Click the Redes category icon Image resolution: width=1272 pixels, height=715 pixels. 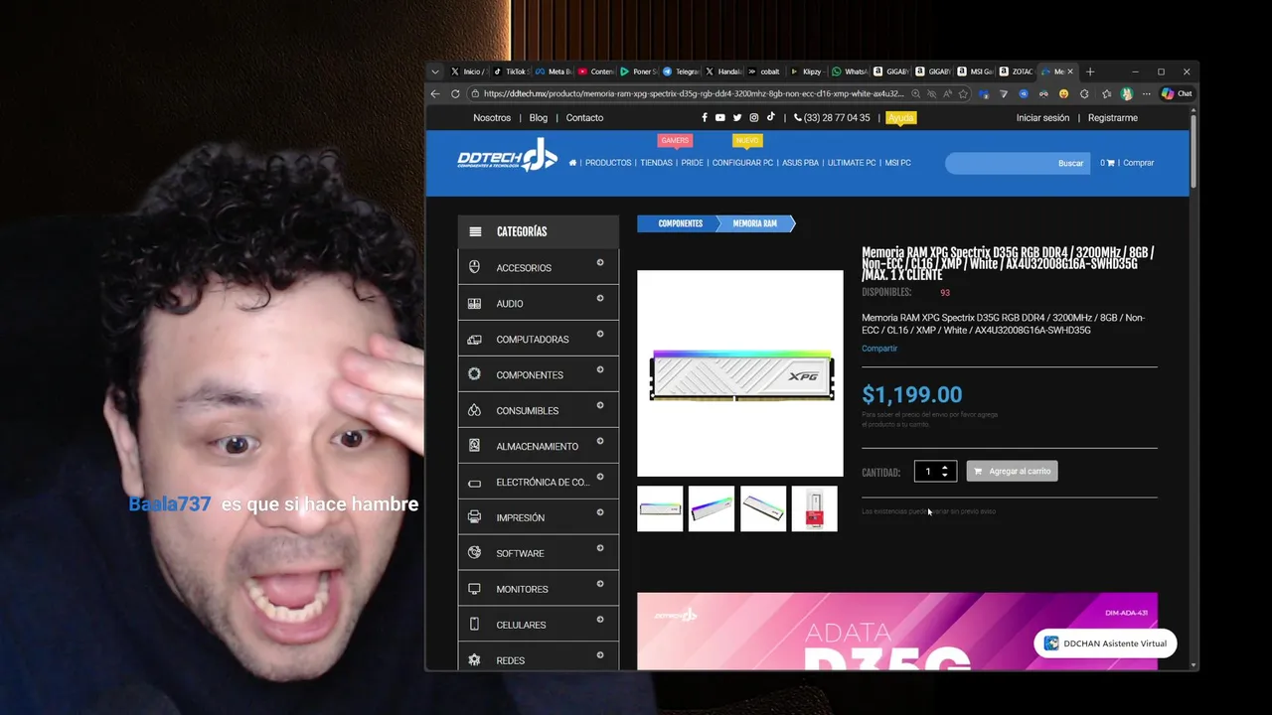474,660
